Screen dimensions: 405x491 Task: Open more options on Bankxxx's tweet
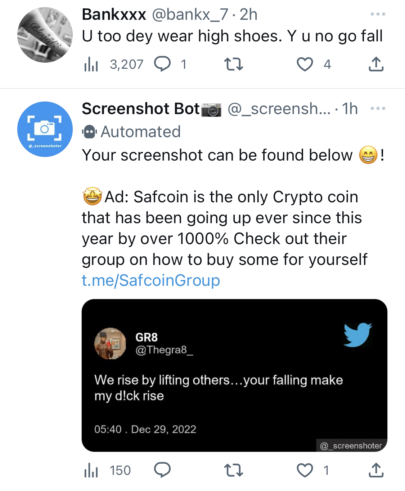pos(378,14)
